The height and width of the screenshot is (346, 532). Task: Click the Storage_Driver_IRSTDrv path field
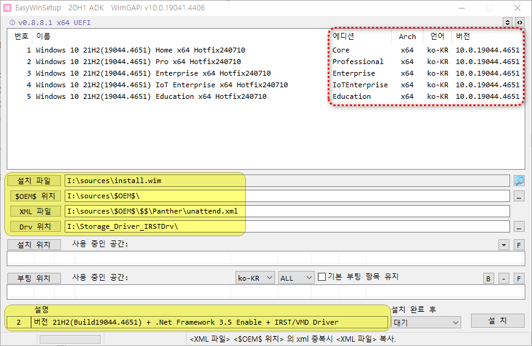tap(287, 226)
